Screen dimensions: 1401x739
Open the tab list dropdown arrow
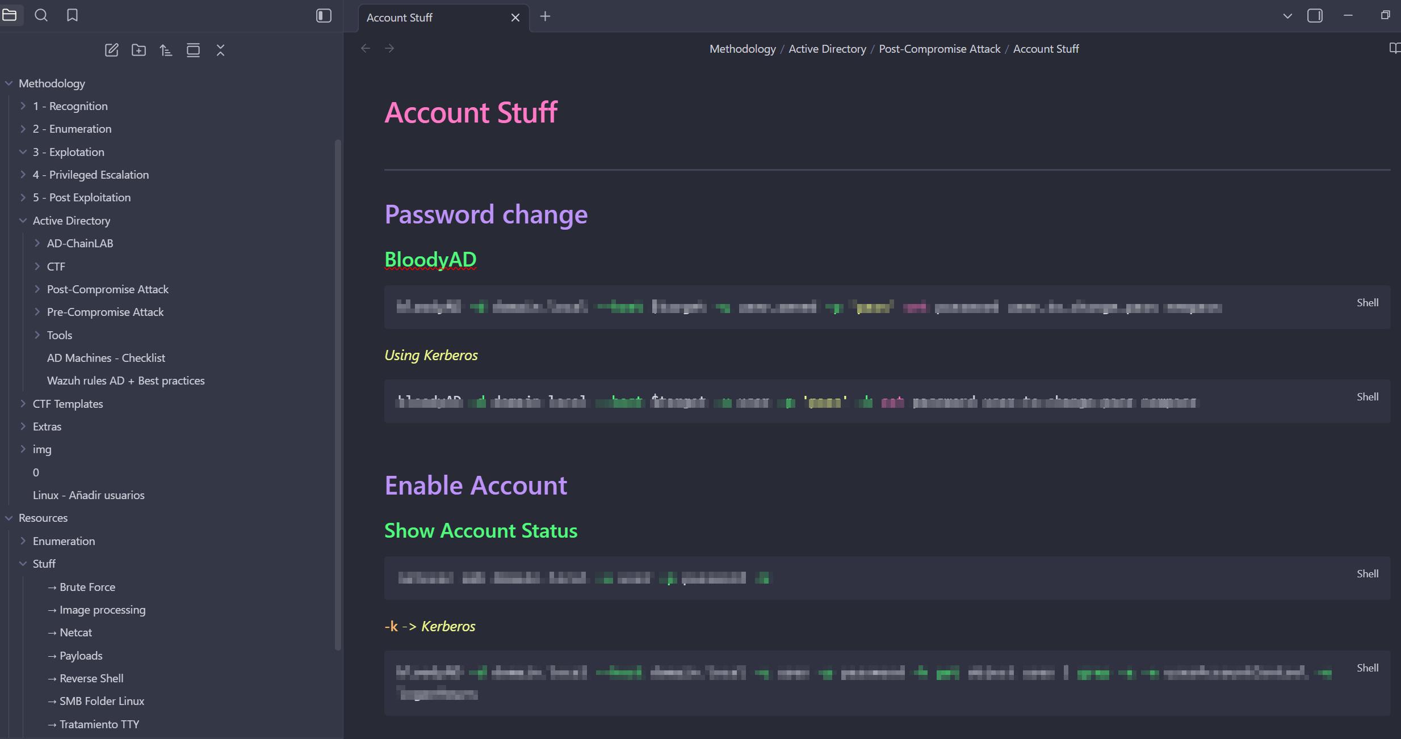pyautogui.click(x=1287, y=16)
